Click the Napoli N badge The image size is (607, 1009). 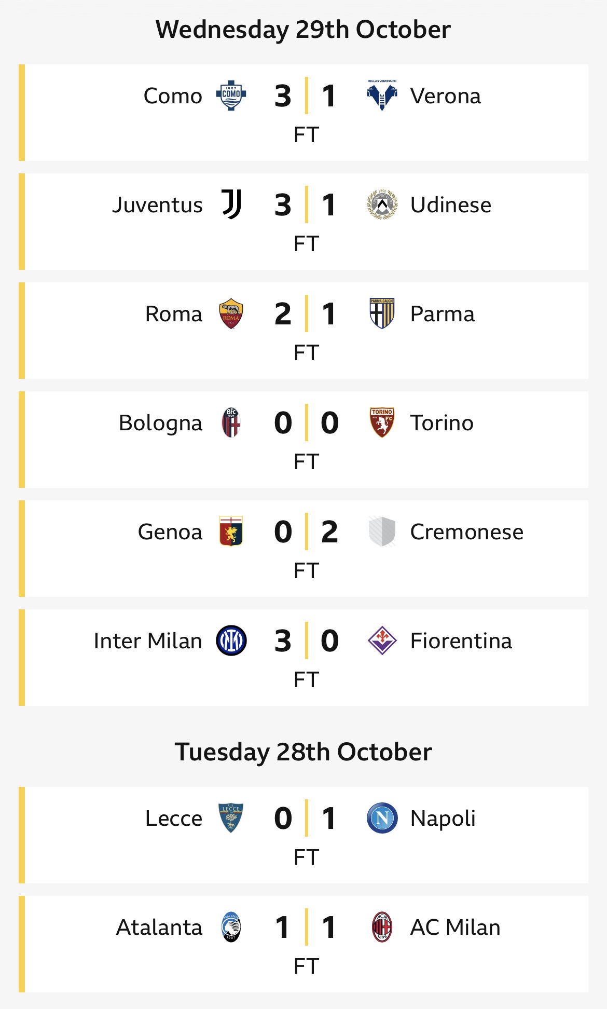(x=382, y=818)
